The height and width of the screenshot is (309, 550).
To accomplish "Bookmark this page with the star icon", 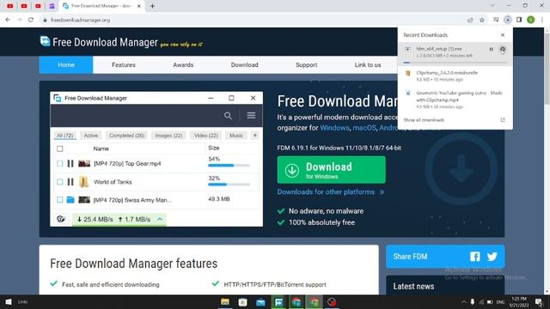I will (482, 20).
